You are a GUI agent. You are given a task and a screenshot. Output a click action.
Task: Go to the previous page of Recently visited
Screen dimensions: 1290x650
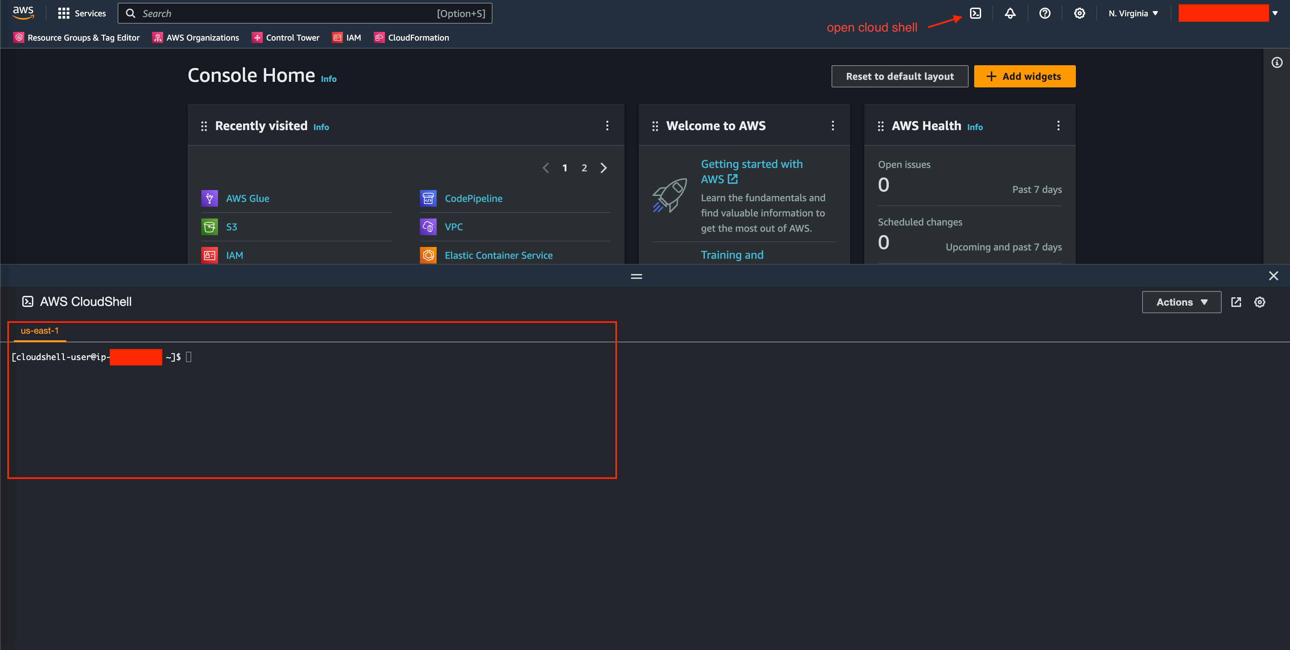click(546, 168)
